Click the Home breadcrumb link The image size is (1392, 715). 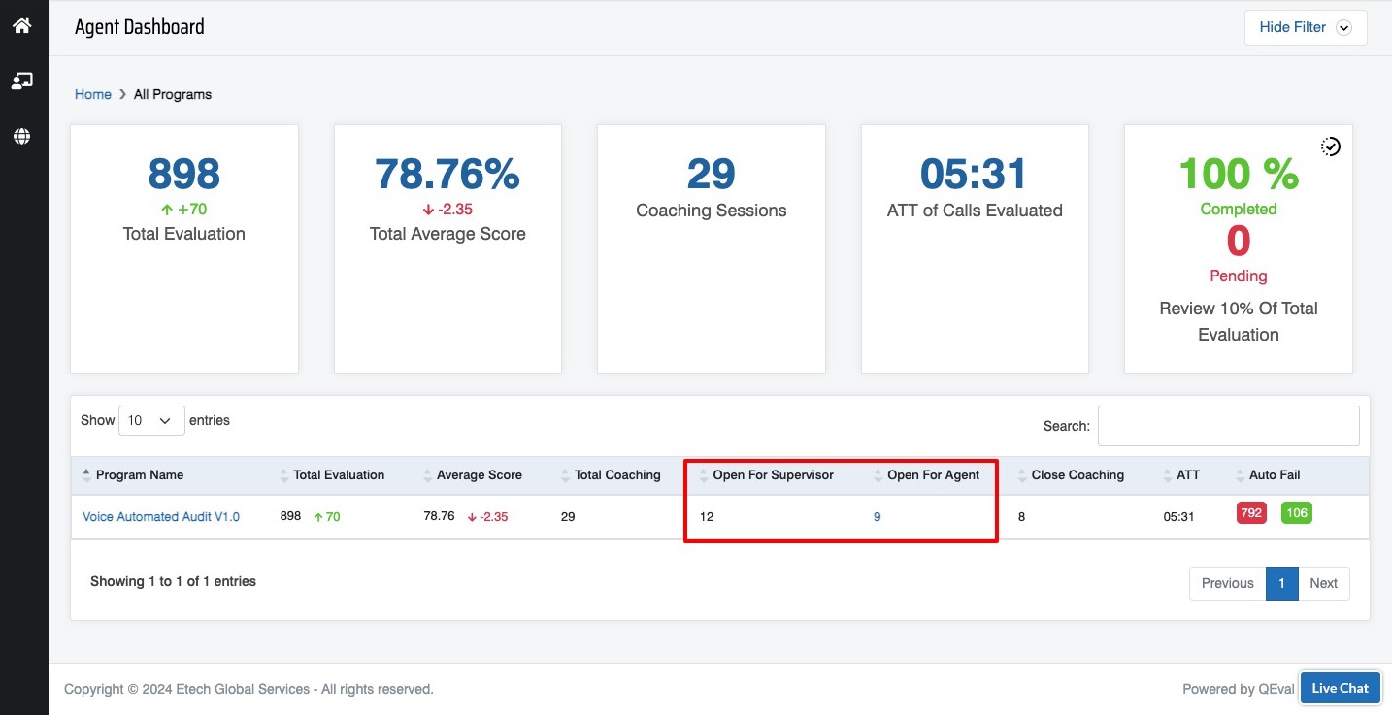pos(93,94)
